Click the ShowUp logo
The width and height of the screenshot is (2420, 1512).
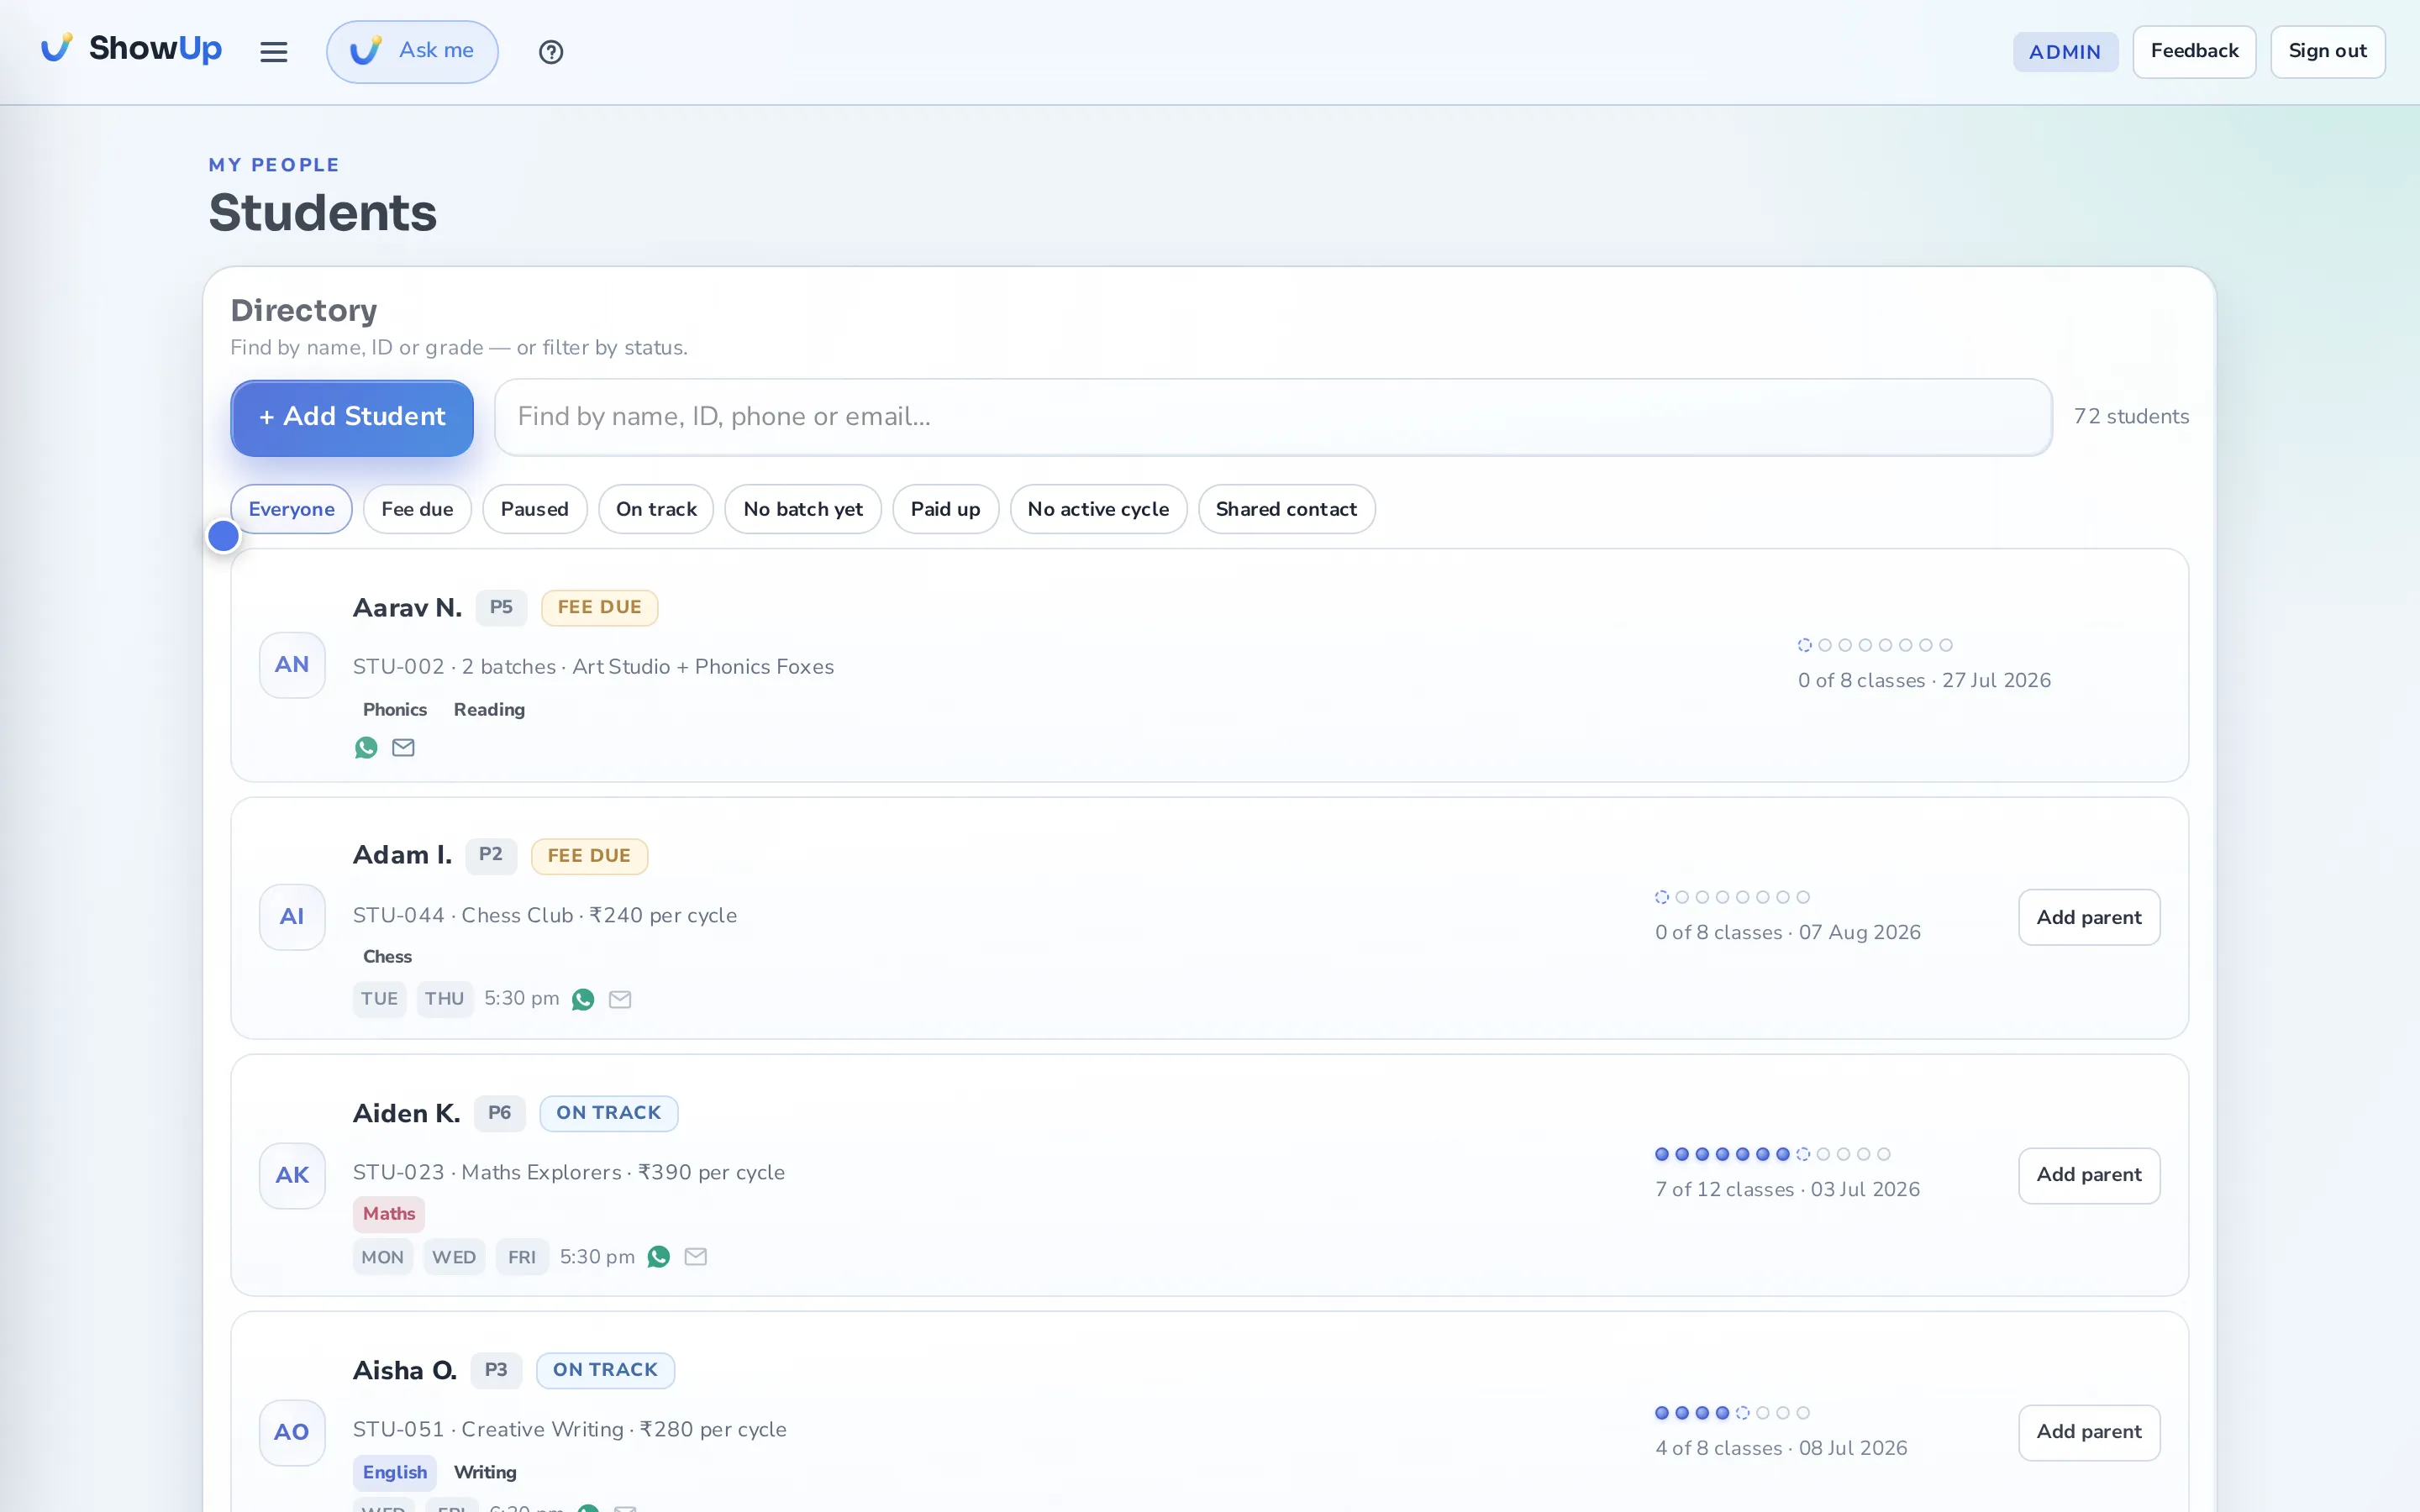(x=131, y=48)
